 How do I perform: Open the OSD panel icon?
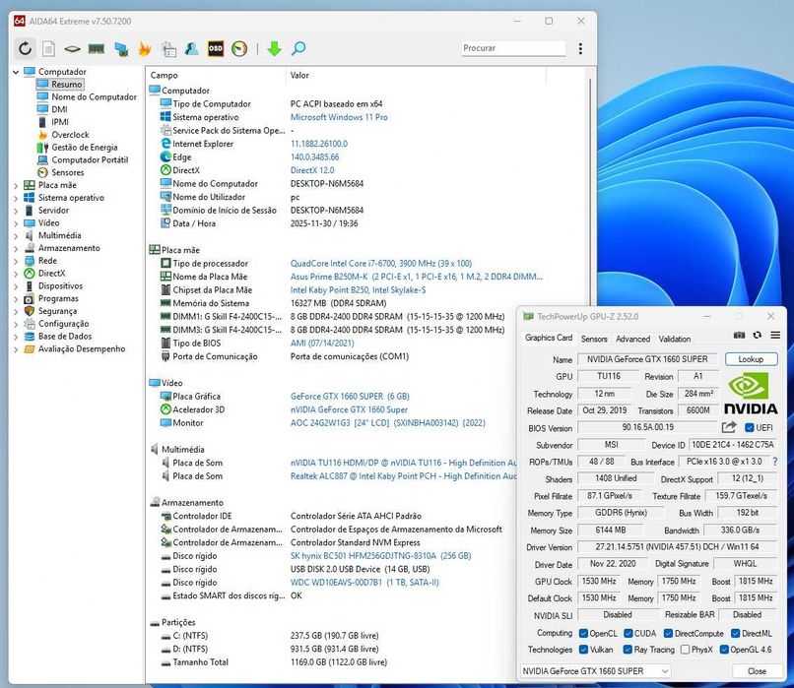(x=215, y=48)
